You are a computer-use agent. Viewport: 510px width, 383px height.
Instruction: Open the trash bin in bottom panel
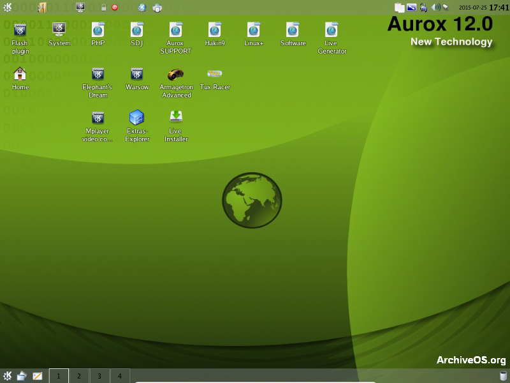pyautogui.click(x=503, y=376)
